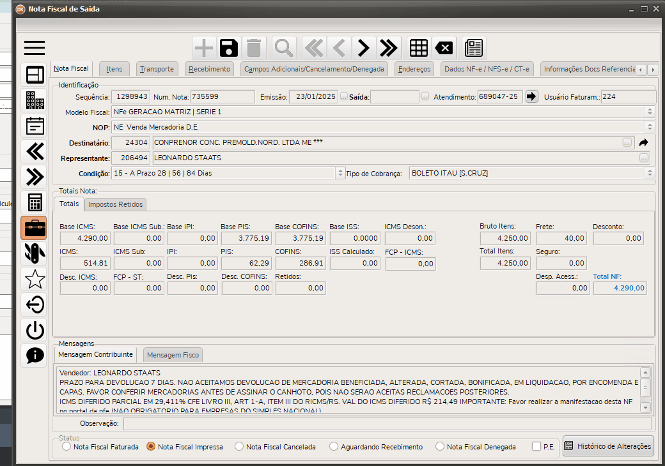Click the Observação input field
The width and height of the screenshot is (665, 466).
[387, 423]
